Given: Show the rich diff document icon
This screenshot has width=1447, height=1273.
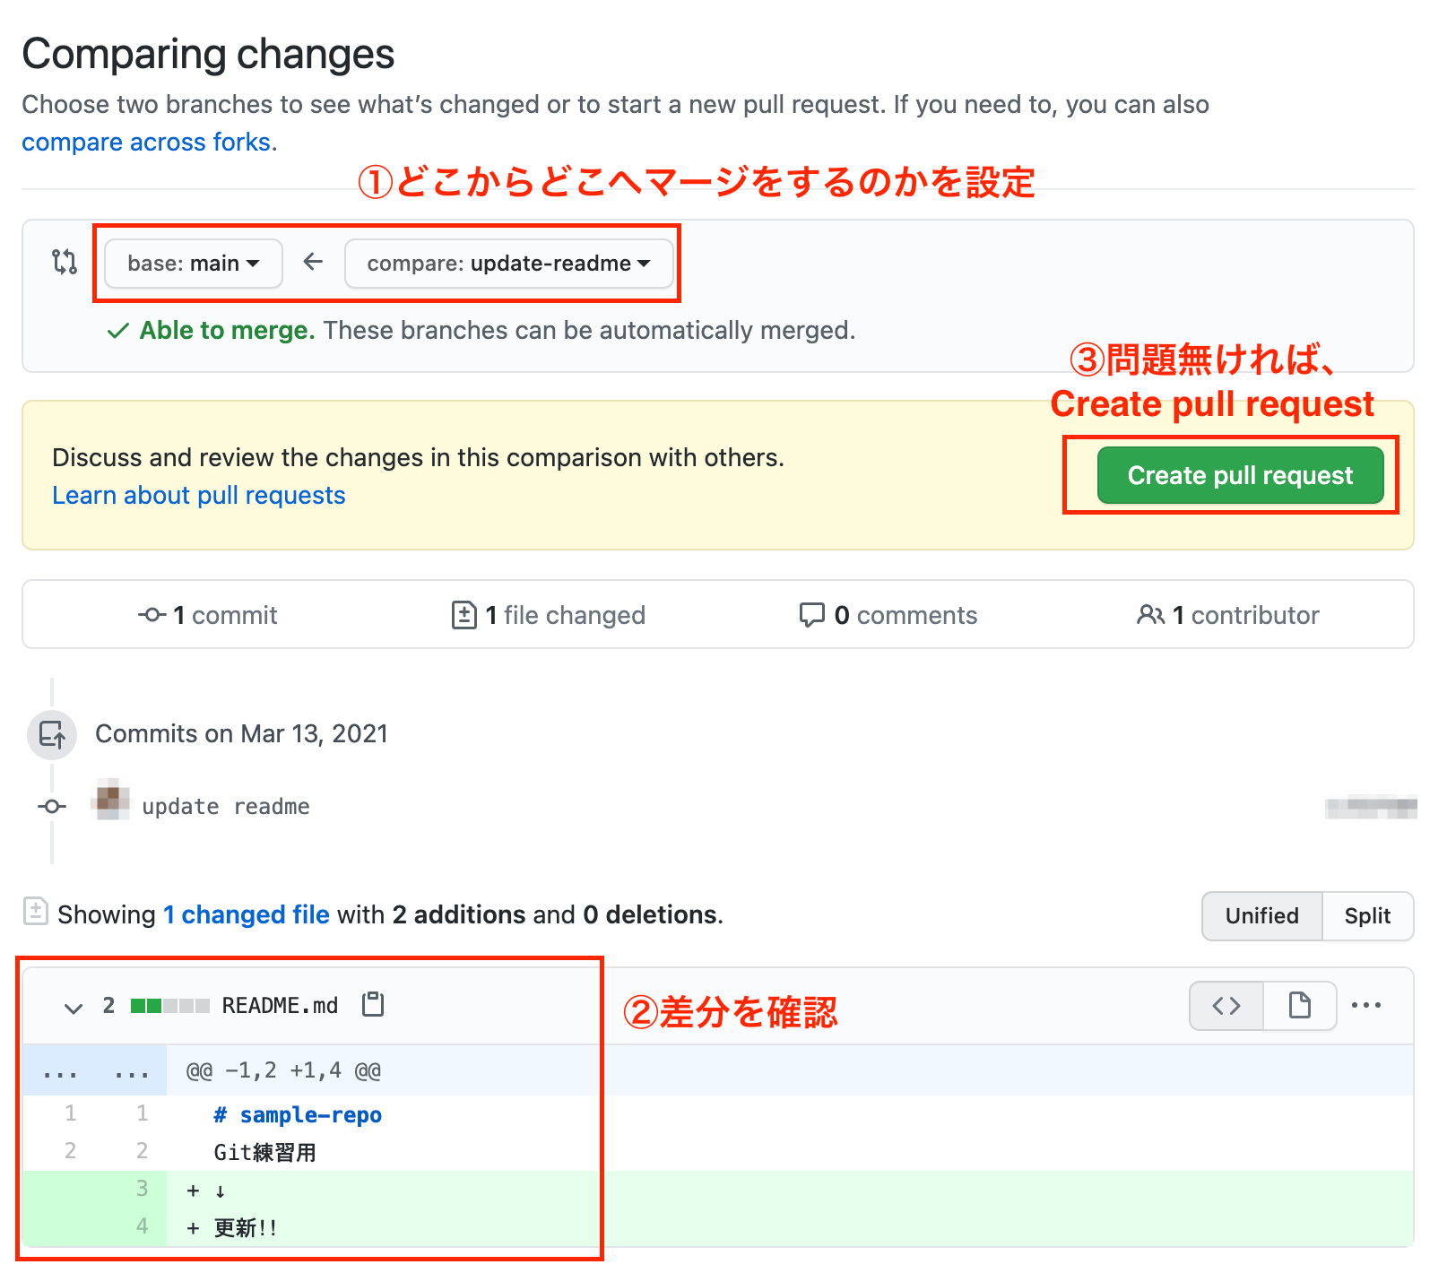Looking at the screenshot, I should pos(1300,1006).
